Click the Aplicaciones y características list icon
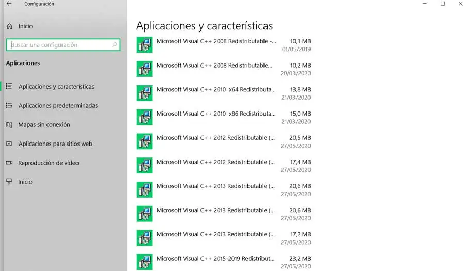 pyautogui.click(x=9, y=86)
